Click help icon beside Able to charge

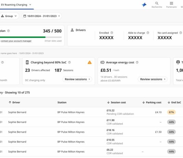[148, 33]
